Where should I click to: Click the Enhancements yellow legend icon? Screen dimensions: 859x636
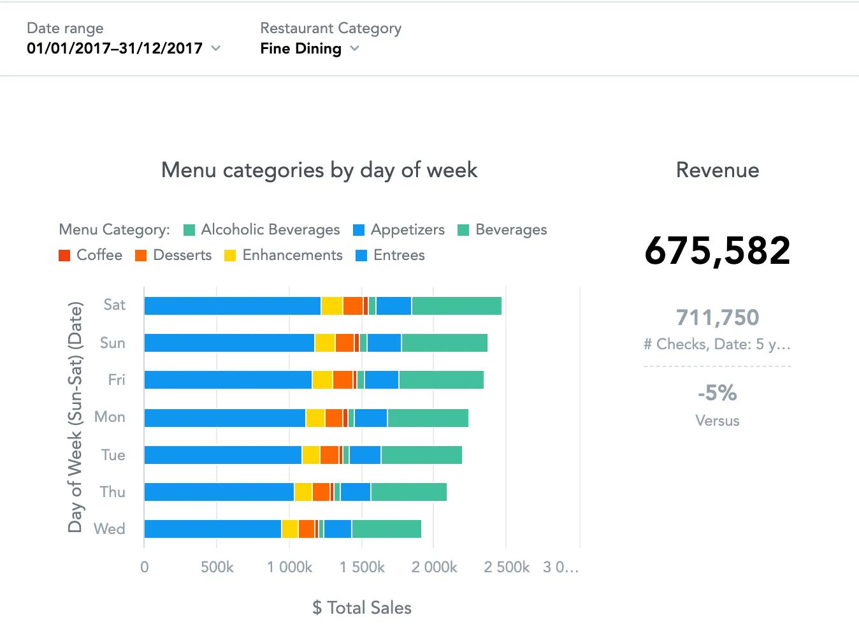(230, 256)
